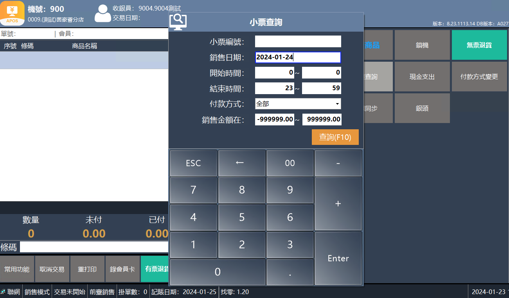Focus the 小票編號 input field
The width and height of the screenshot is (509, 298).
click(298, 41)
